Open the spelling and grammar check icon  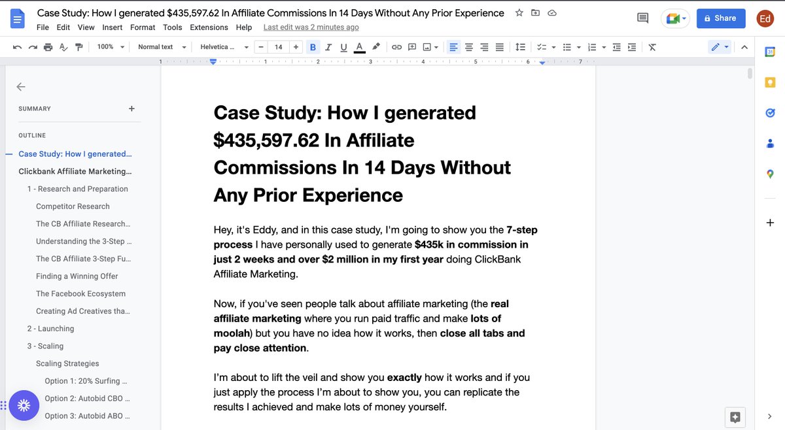pos(63,46)
